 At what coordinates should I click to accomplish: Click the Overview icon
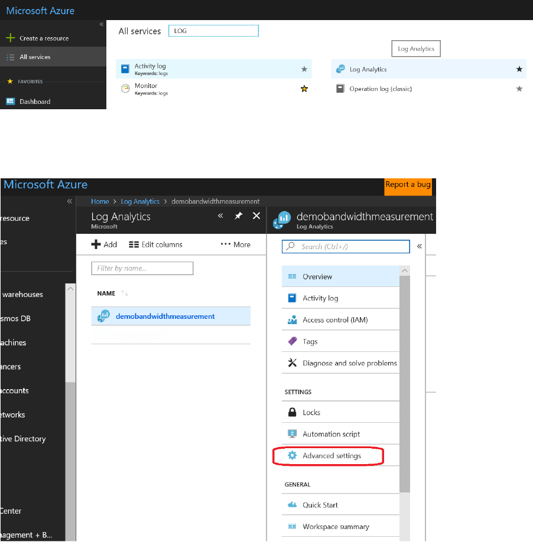tap(292, 276)
